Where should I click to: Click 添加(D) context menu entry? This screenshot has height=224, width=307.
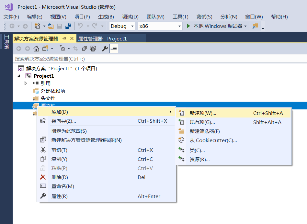point(106,112)
